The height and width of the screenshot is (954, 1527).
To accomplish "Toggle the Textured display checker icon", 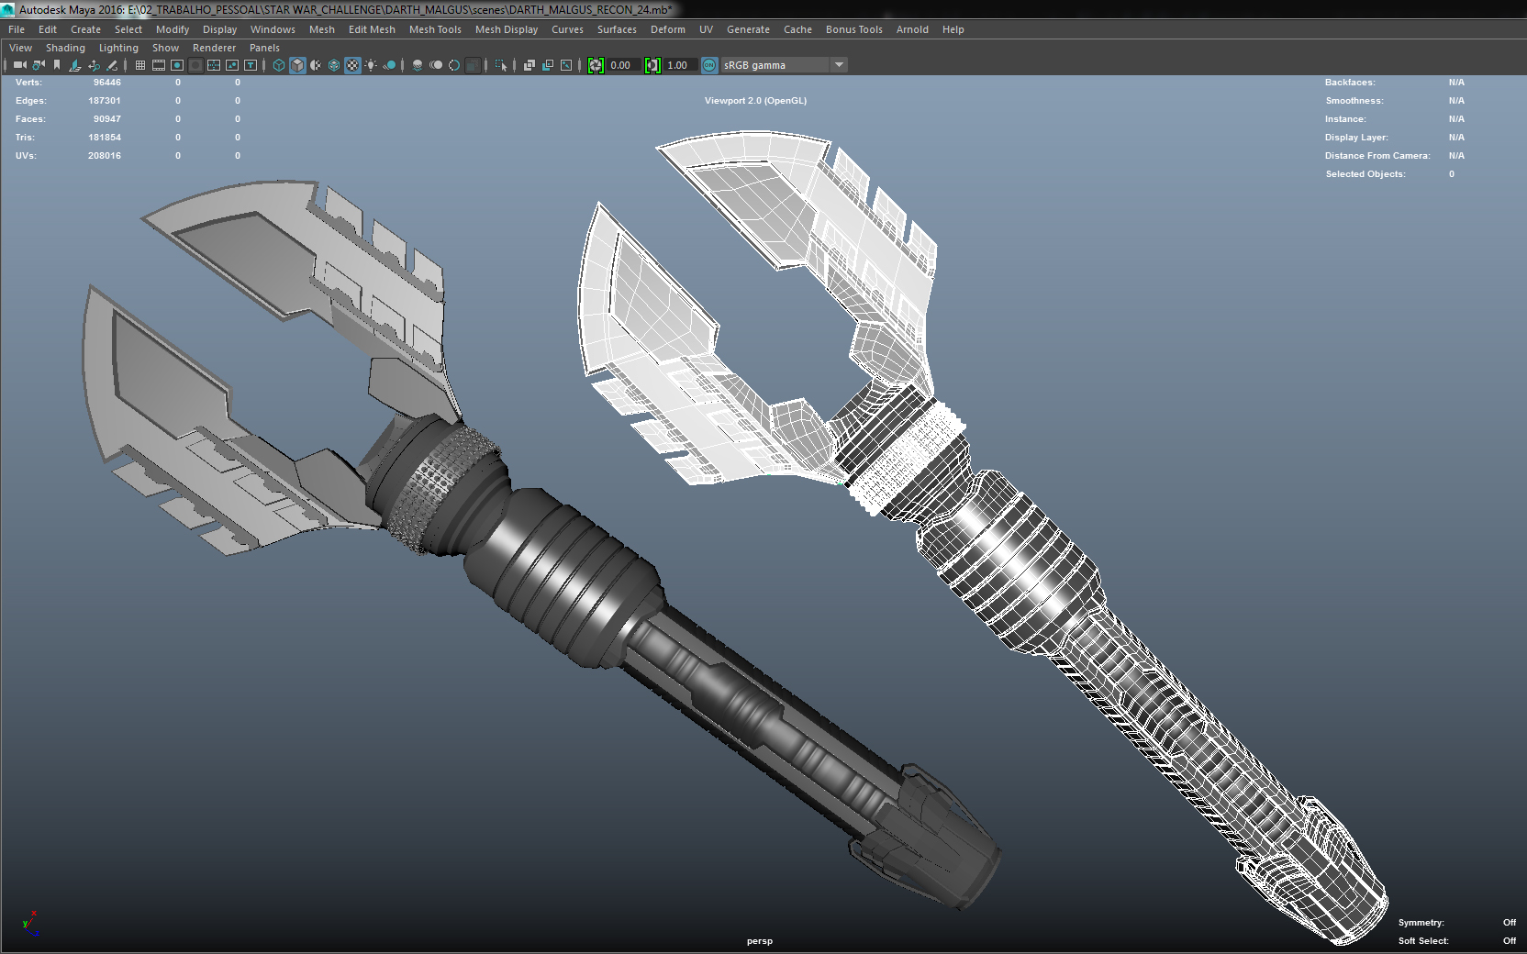I will [351, 65].
